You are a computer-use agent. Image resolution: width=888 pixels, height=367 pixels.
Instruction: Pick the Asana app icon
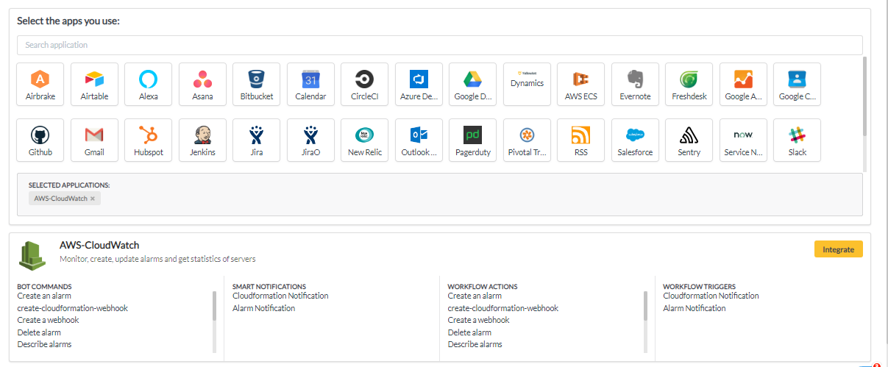click(x=202, y=84)
